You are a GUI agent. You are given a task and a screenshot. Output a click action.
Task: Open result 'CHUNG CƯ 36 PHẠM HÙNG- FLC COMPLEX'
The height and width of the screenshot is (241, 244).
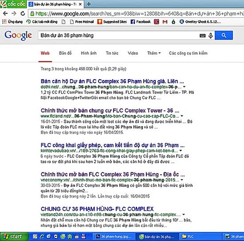pos(97,209)
